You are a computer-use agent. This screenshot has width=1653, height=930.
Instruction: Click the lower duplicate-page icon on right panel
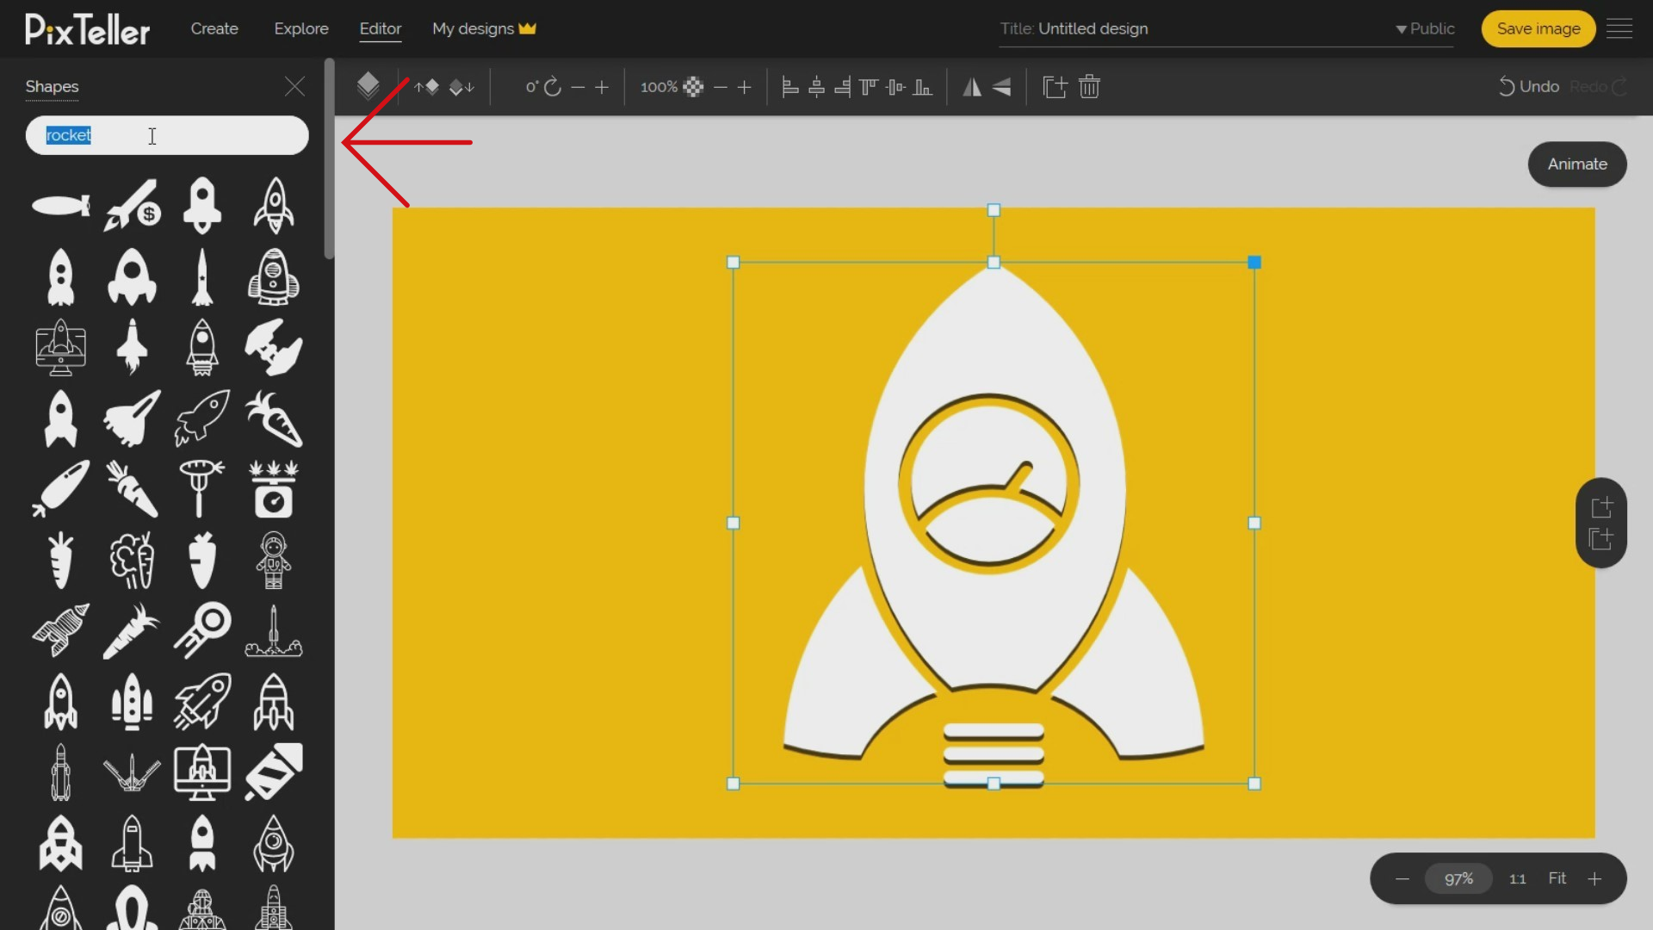coord(1601,539)
